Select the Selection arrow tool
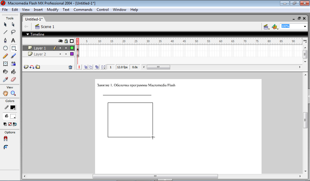 tap(5, 24)
